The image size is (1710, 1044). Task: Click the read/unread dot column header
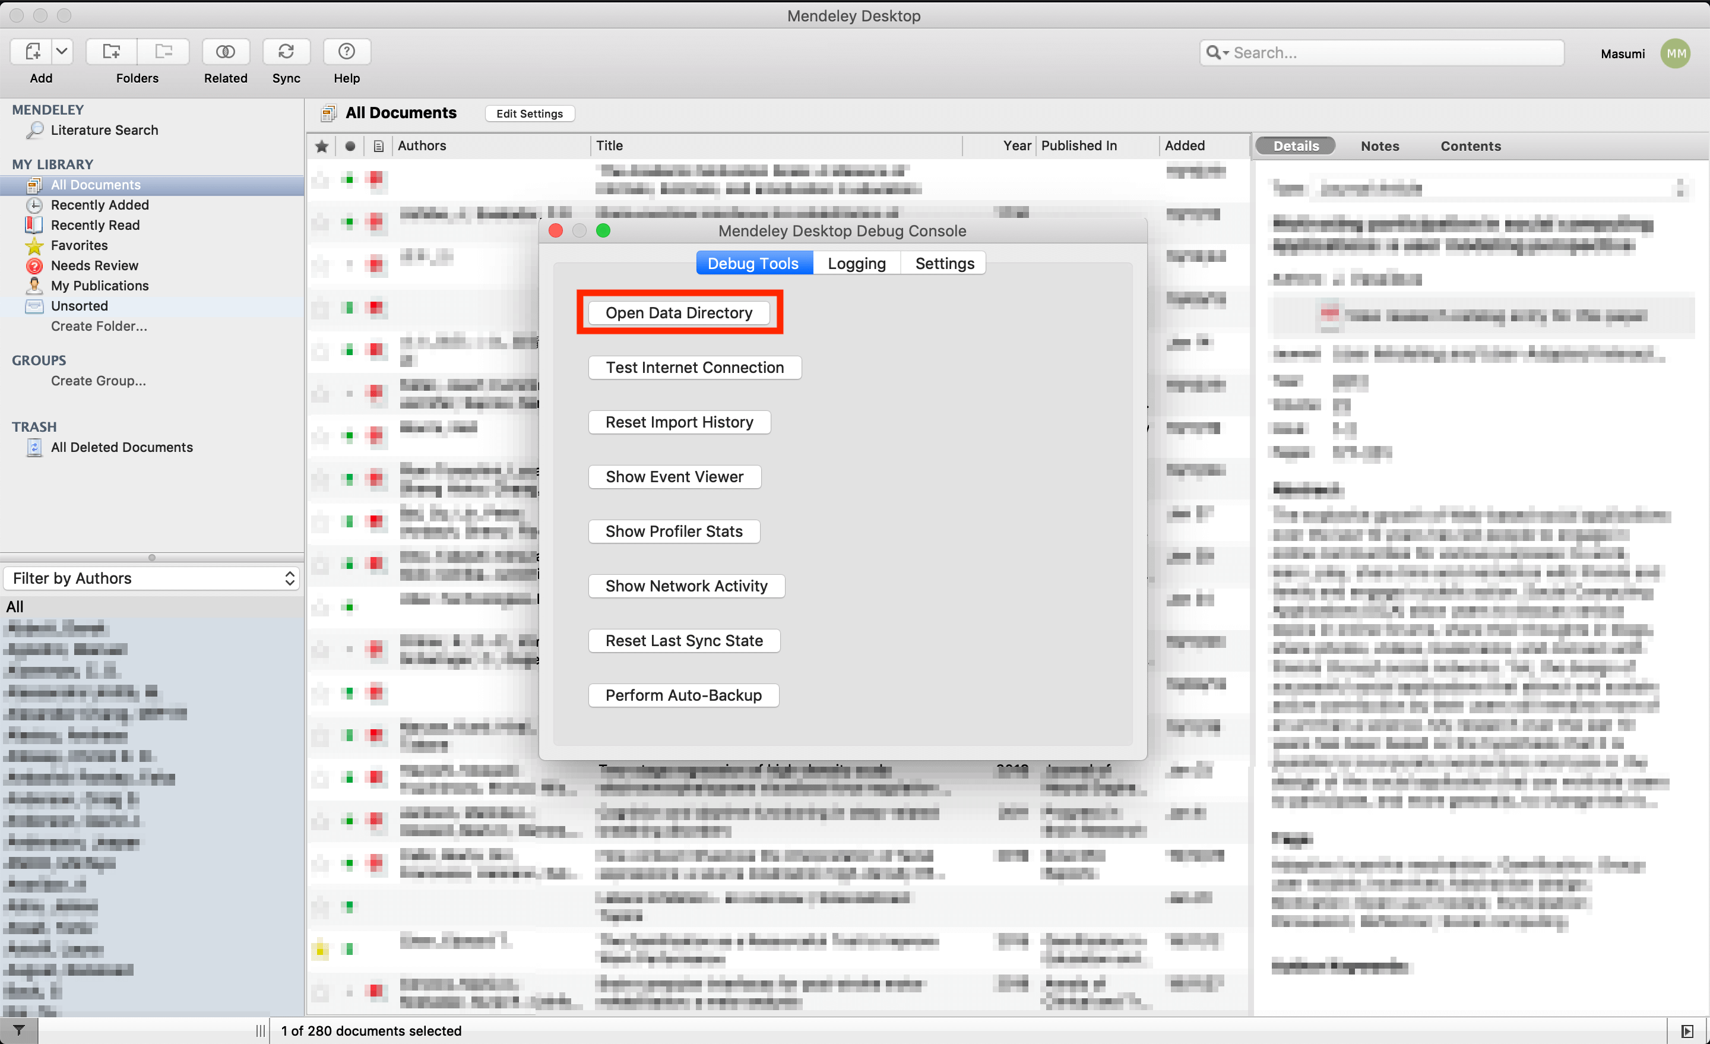click(x=350, y=145)
